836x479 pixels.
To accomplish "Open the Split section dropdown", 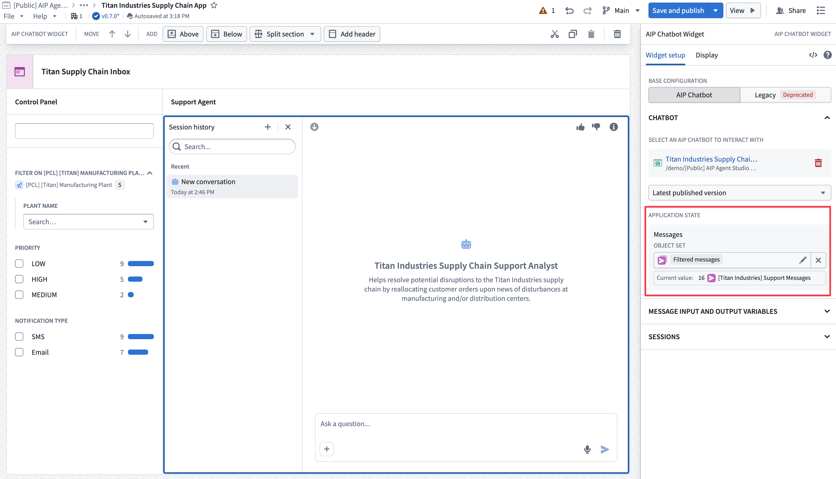I will [x=313, y=34].
